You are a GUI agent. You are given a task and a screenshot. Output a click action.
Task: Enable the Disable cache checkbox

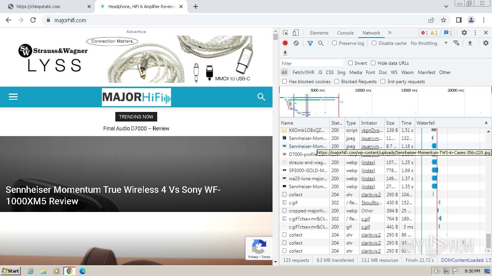(x=374, y=43)
